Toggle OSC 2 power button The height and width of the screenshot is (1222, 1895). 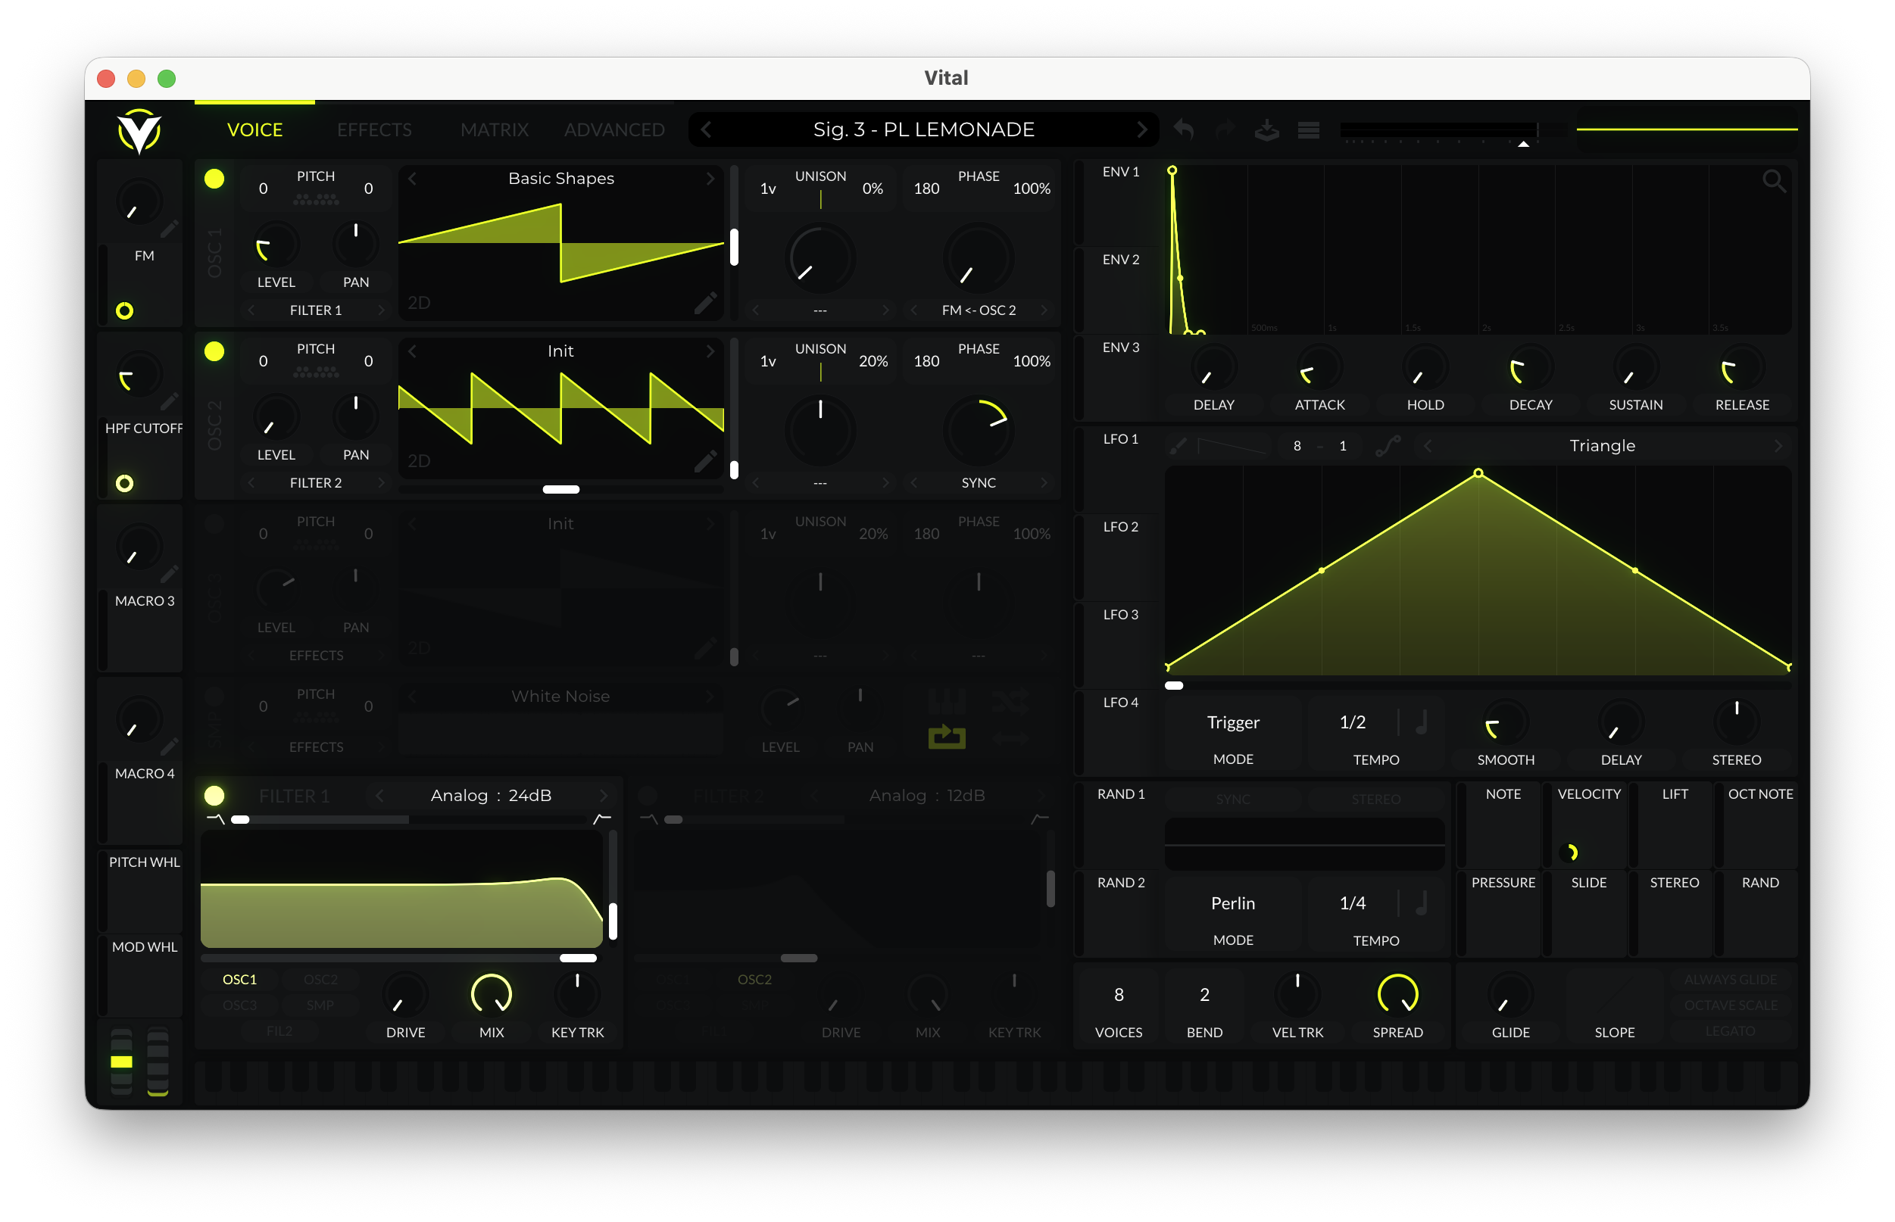[x=214, y=351]
